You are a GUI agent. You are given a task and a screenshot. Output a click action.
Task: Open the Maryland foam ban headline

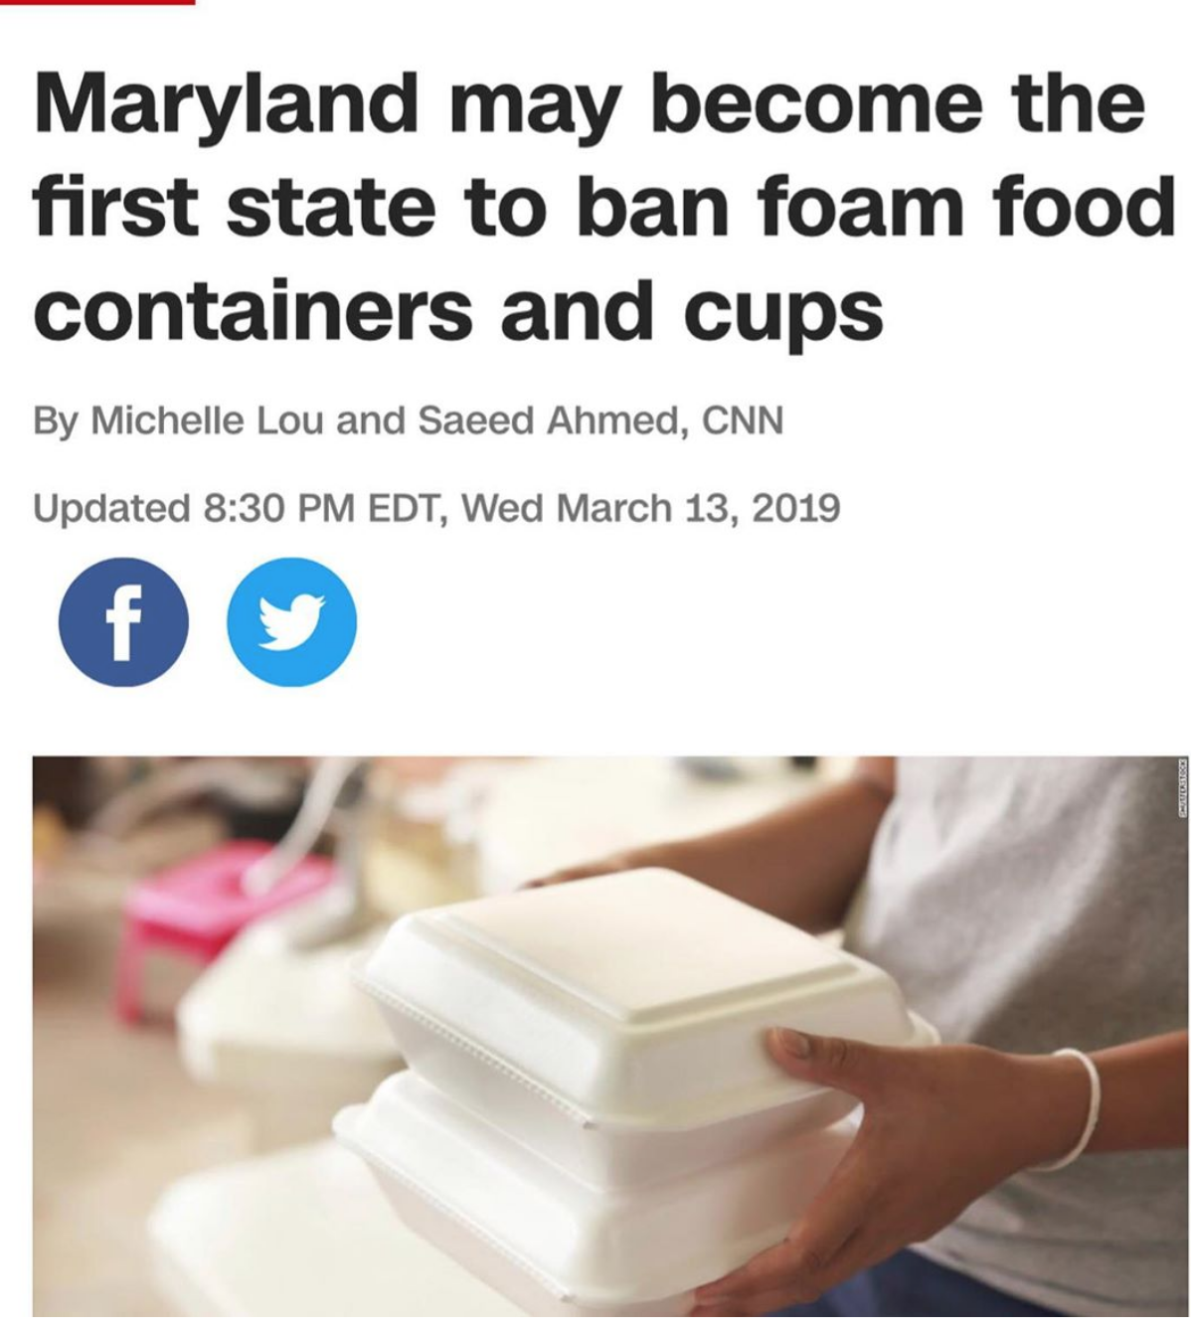click(x=603, y=207)
